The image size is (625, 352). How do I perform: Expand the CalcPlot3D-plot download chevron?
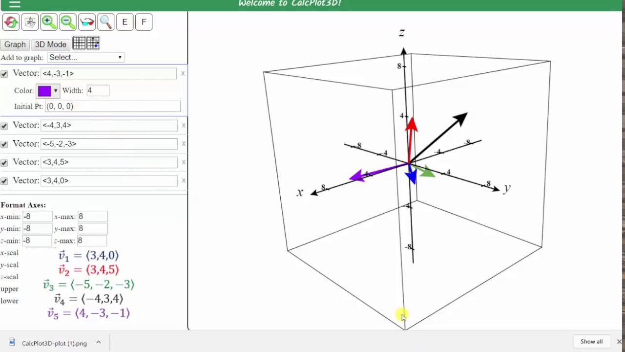98,343
